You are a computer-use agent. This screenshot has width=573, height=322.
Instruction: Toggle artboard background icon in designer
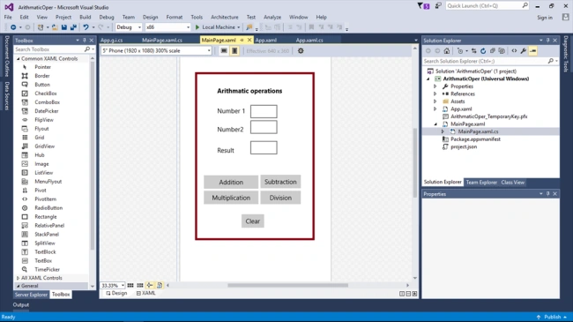160,286
